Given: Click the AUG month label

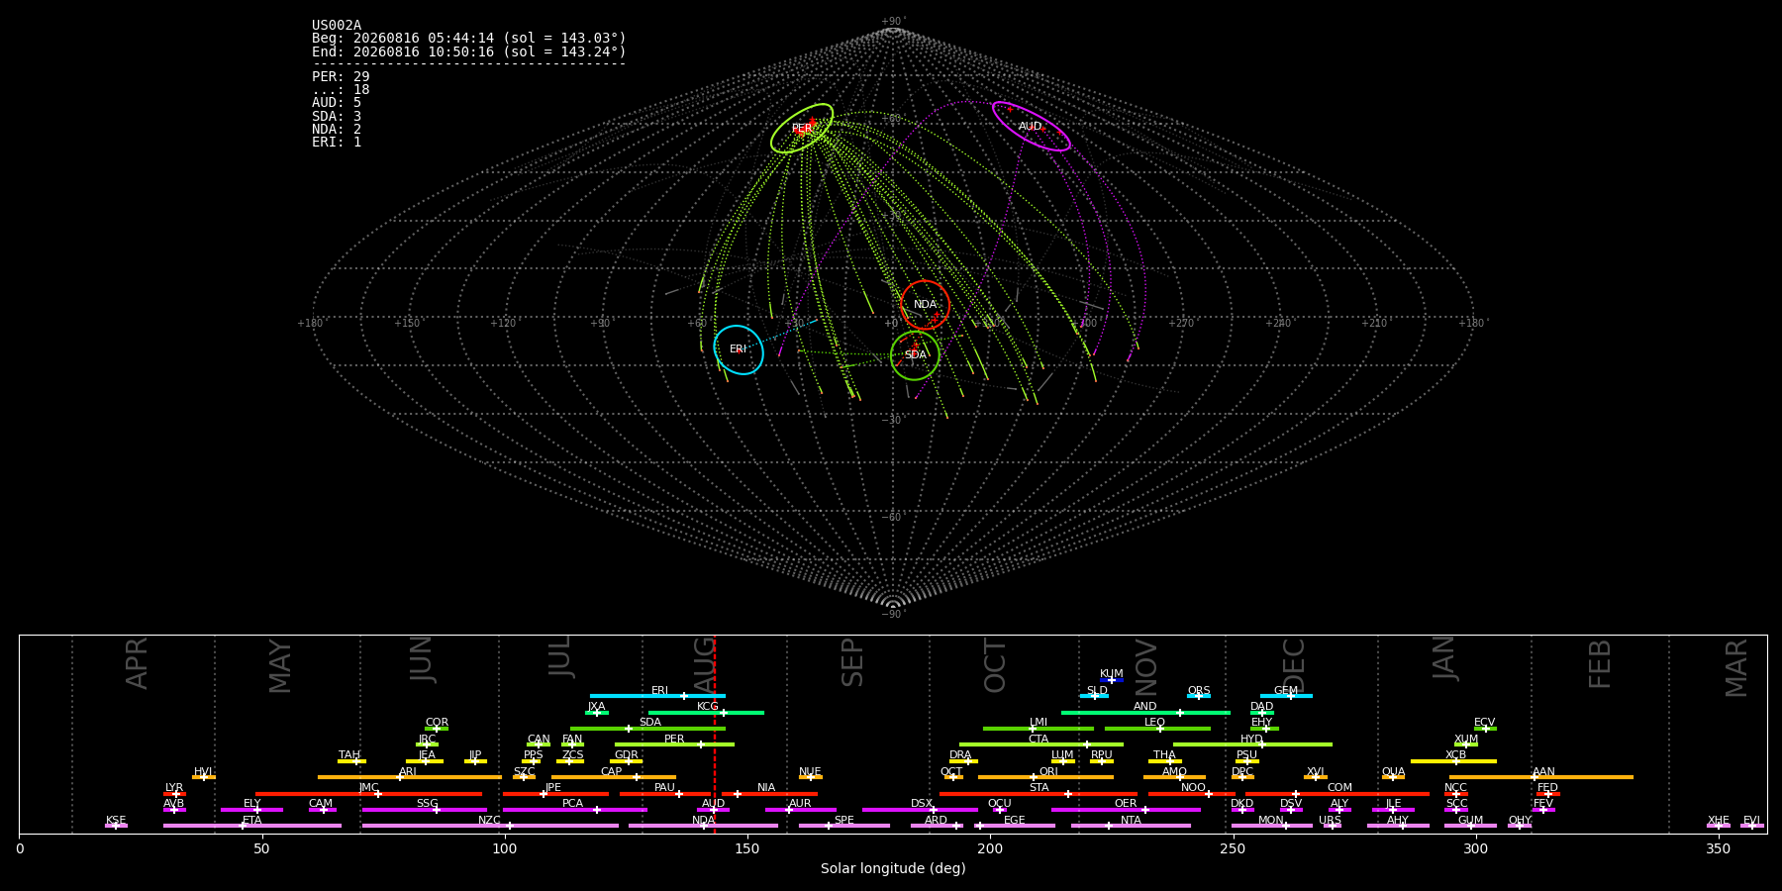Looking at the screenshot, I should point(704,663).
